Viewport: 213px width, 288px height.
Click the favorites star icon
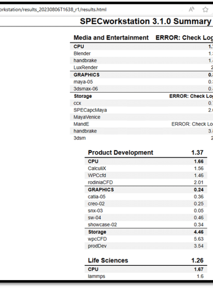tap(205, 10)
